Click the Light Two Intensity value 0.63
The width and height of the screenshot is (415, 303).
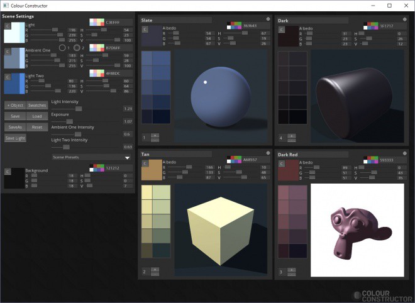tap(128, 146)
